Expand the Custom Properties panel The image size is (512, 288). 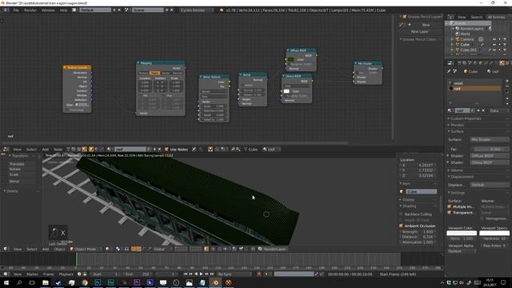click(466, 118)
